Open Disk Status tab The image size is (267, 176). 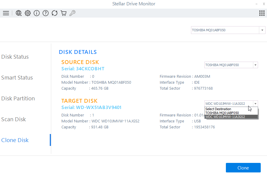pos(15,57)
